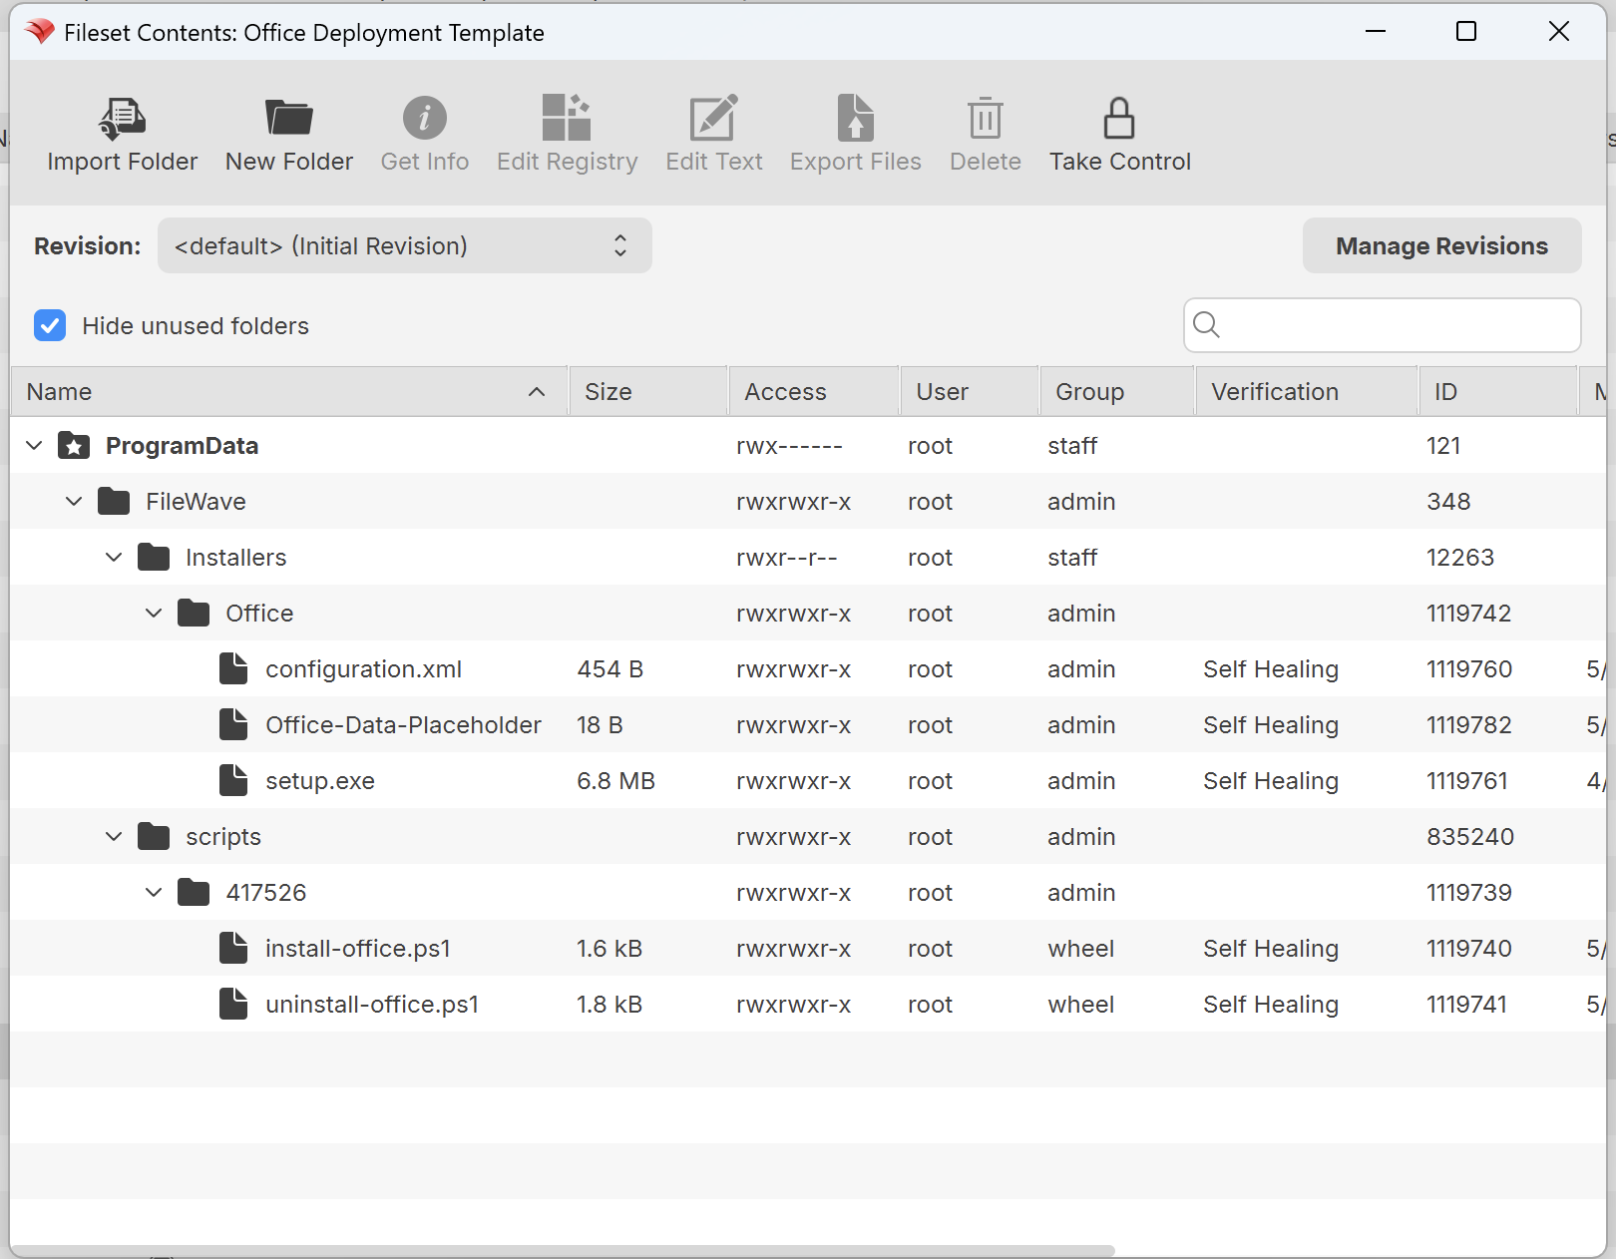The height and width of the screenshot is (1259, 1616).
Task: Select the uninstall-office.ps1 file name
Action: 372,1005
